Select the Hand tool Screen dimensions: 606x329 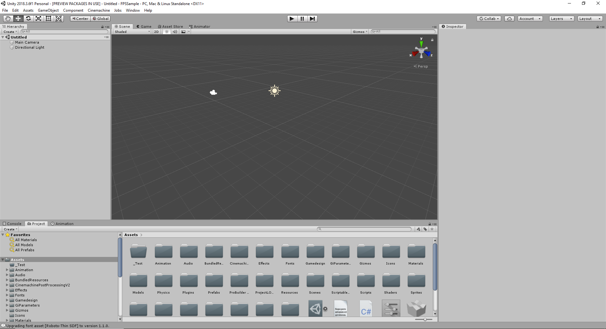click(8, 19)
